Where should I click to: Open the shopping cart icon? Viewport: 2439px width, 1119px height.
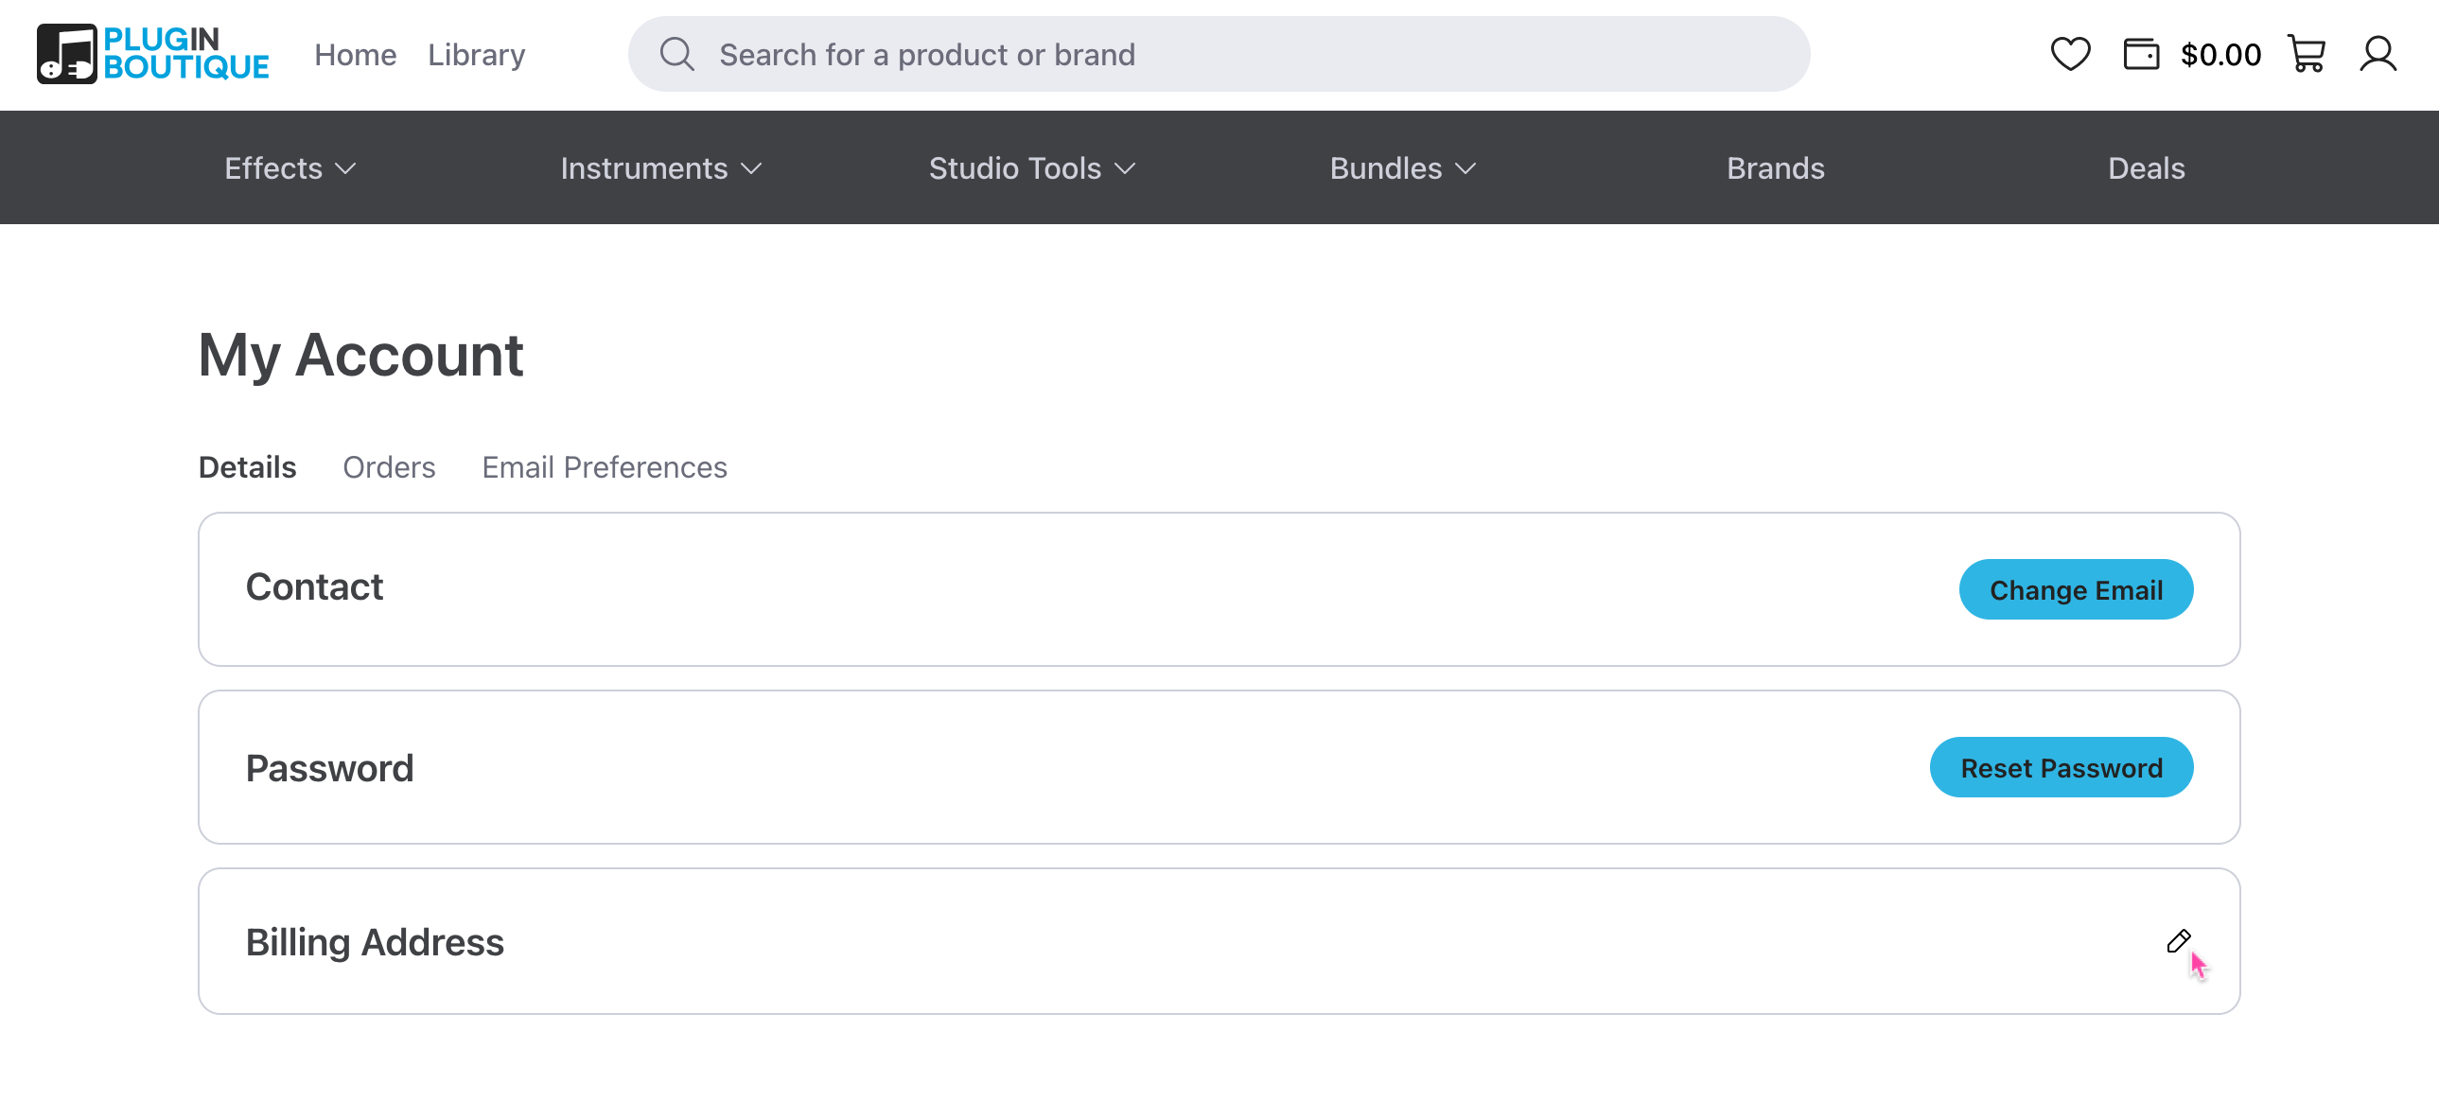point(2307,54)
